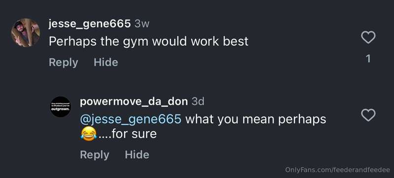Open OnlyFans.com/feederandfeedee watermark link
394x178 pixels.
point(337,170)
